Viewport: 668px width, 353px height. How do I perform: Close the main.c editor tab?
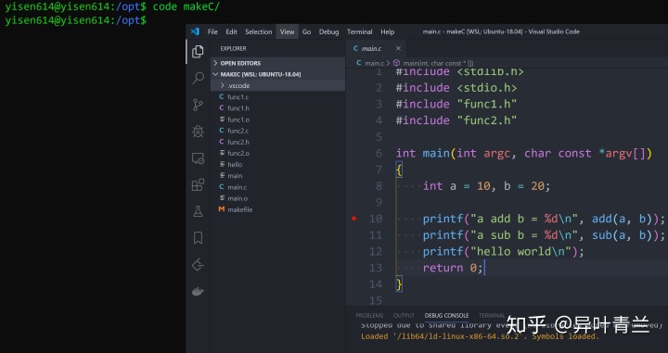click(x=398, y=48)
